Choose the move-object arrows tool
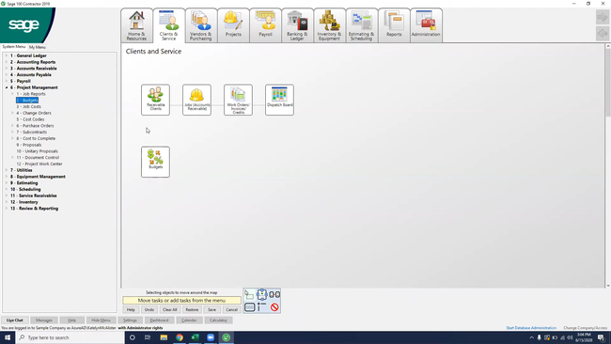 (262, 294)
